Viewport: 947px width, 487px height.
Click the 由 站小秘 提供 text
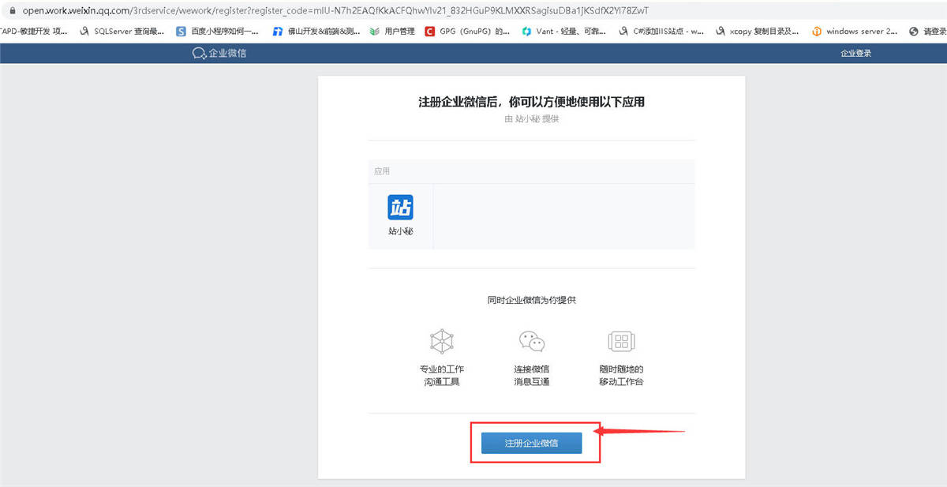click(x=531, y=118)
